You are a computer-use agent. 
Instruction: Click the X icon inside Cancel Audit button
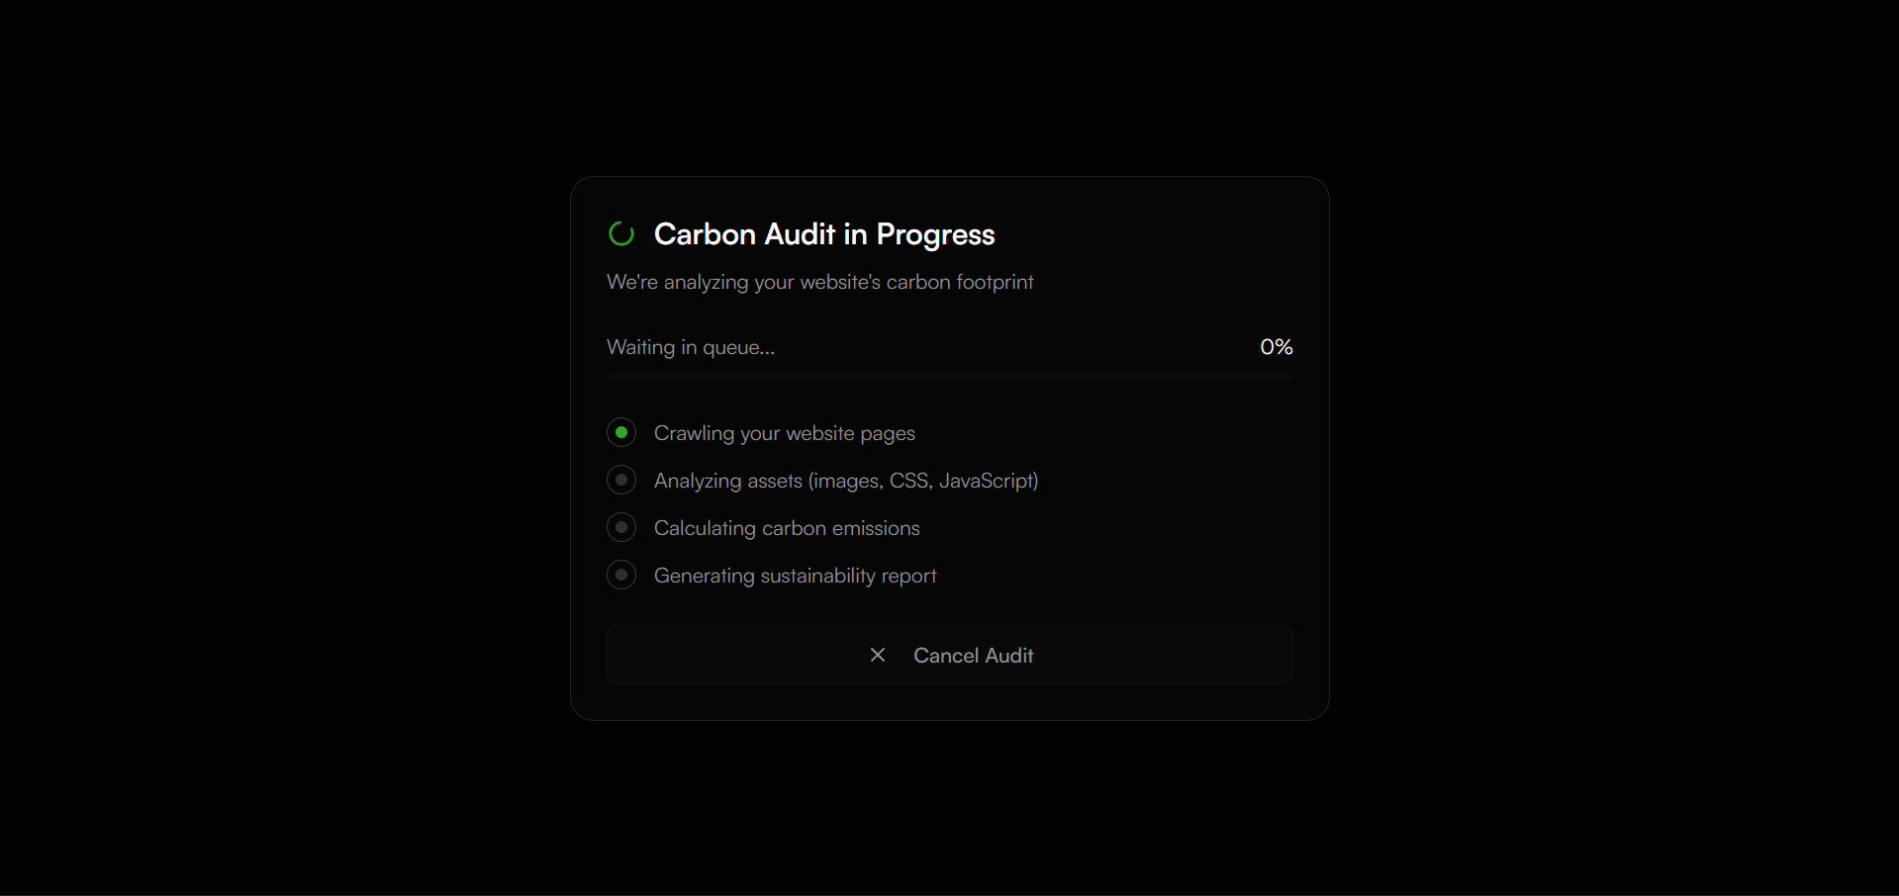[x=878, y=655]
